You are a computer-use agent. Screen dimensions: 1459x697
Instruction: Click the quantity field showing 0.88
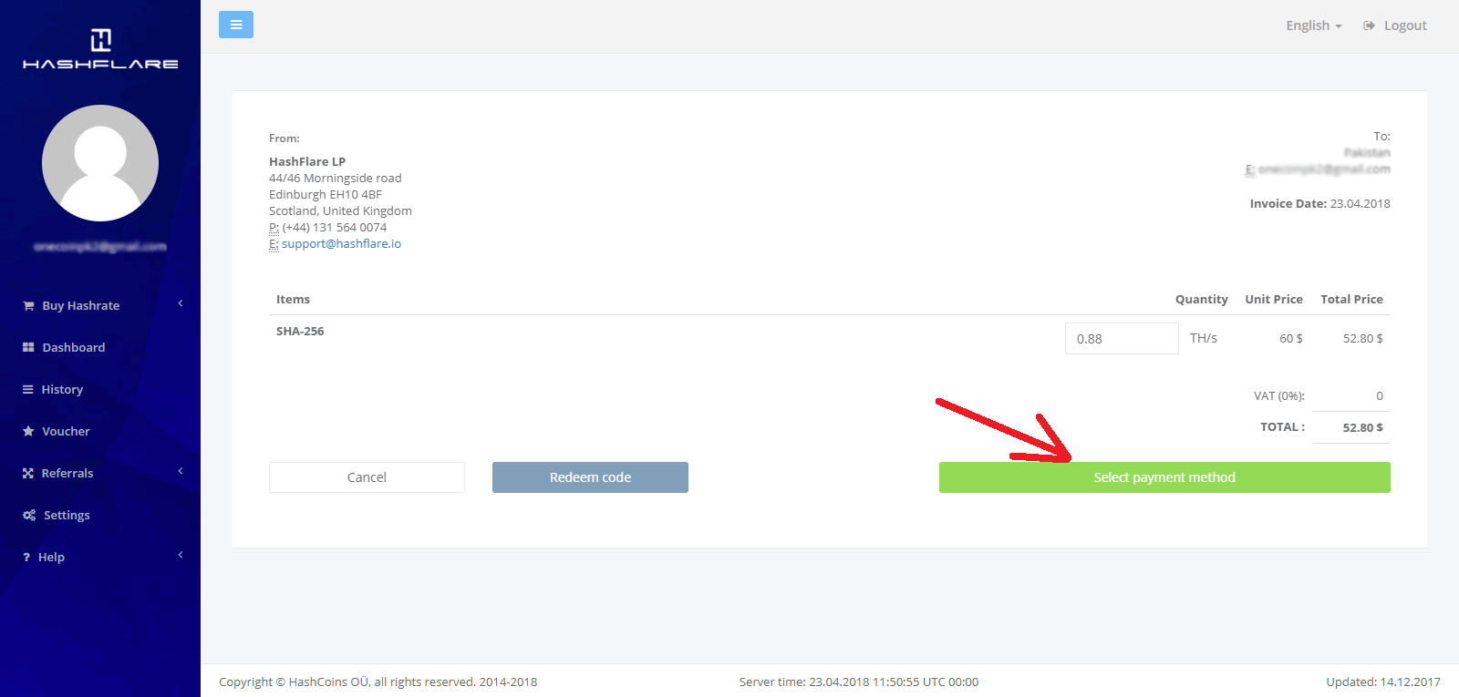coord(1122,338)
